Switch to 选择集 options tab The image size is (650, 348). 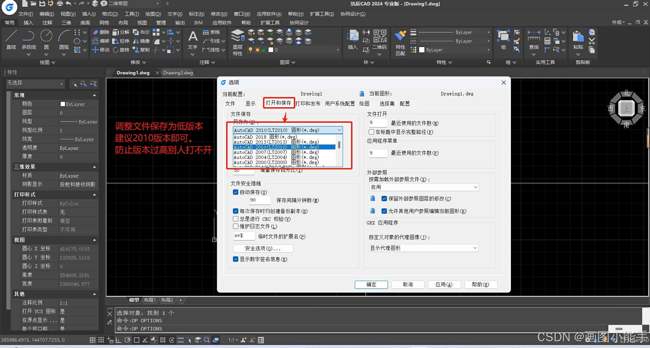click(387, 103)
